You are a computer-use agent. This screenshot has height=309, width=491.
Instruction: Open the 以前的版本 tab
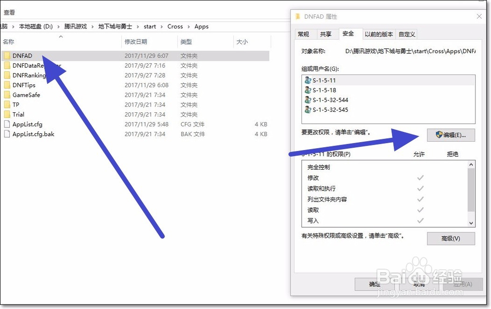(x=379, y=34)
